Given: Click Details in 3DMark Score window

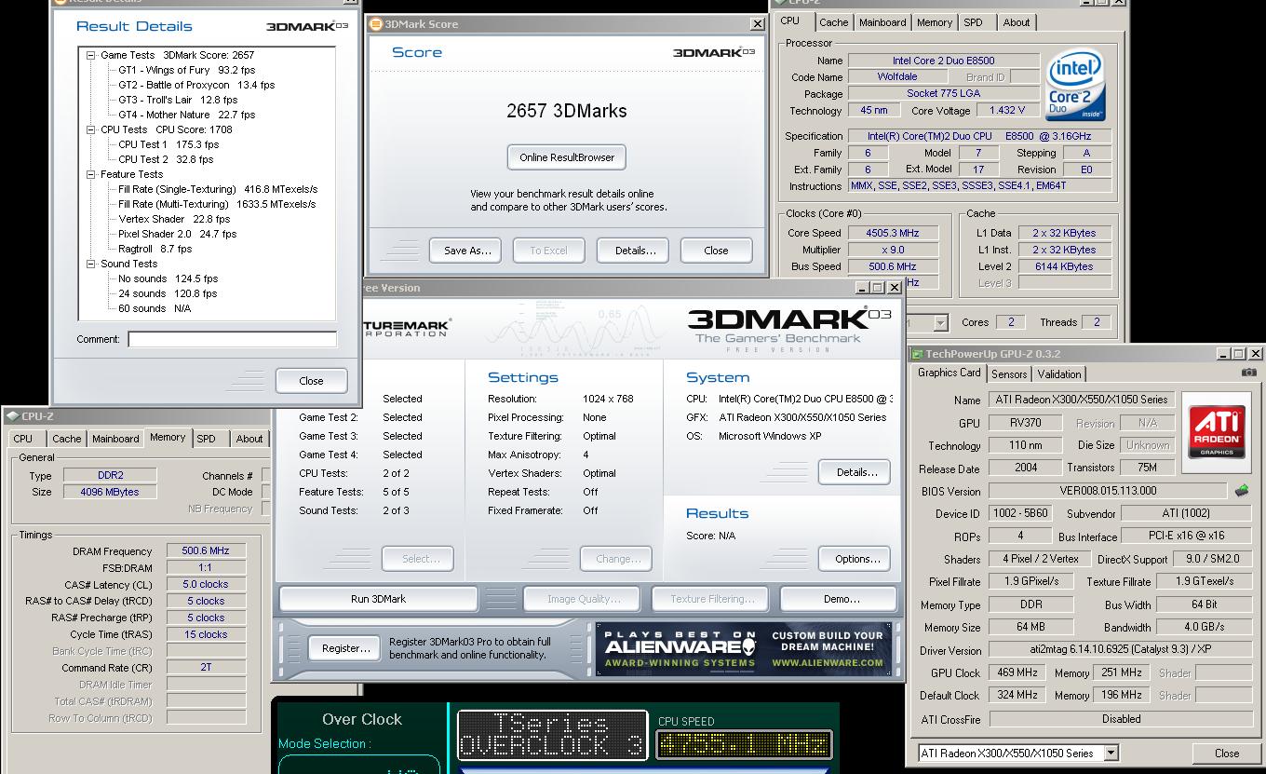Looking at the screenshot, I should pyautogui.click(x=635, y=251).
